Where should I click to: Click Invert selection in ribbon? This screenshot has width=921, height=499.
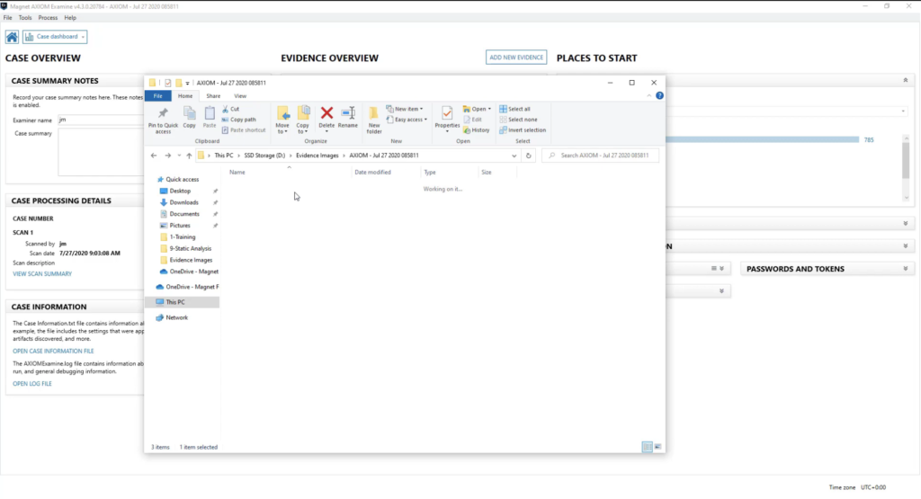click(x=523, y=130)
